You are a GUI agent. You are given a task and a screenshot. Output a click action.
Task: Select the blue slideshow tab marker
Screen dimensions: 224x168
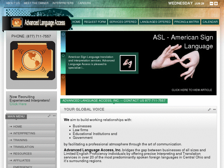point(63,42)
